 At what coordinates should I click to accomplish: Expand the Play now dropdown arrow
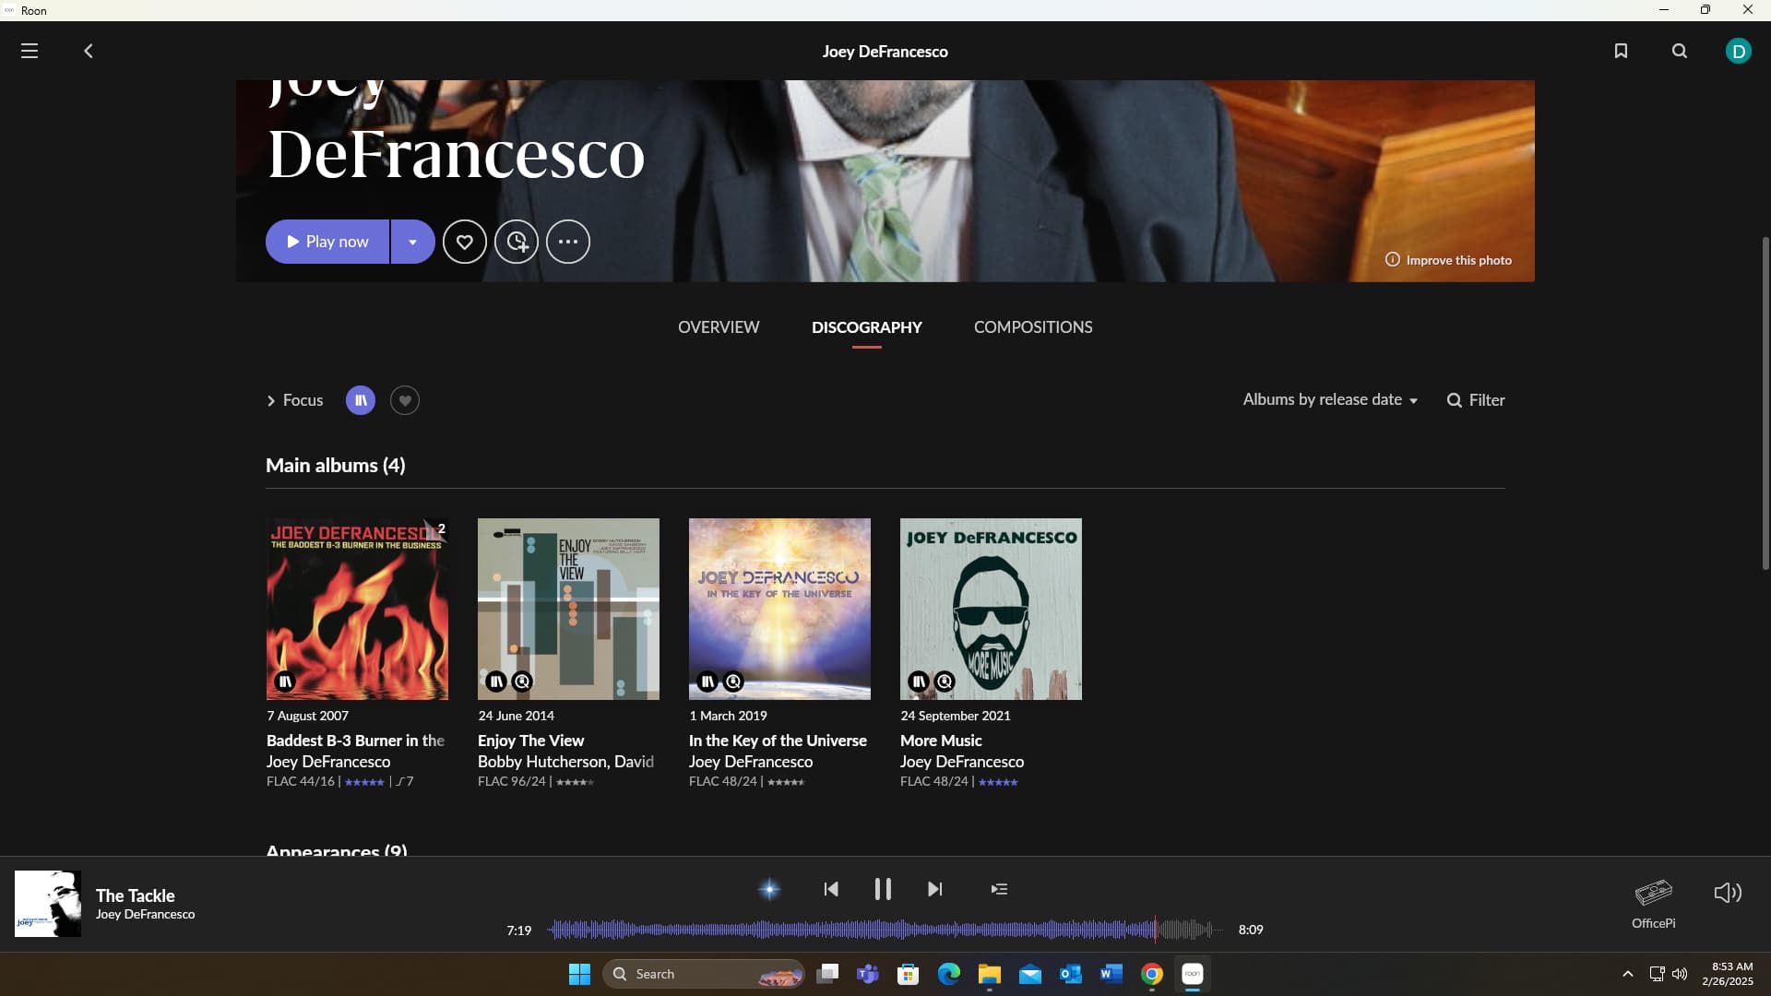point(413,242)
